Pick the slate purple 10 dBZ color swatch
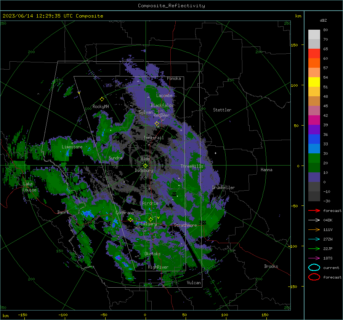The width and height of the screenshot is (343, 320). click(314, 177)
